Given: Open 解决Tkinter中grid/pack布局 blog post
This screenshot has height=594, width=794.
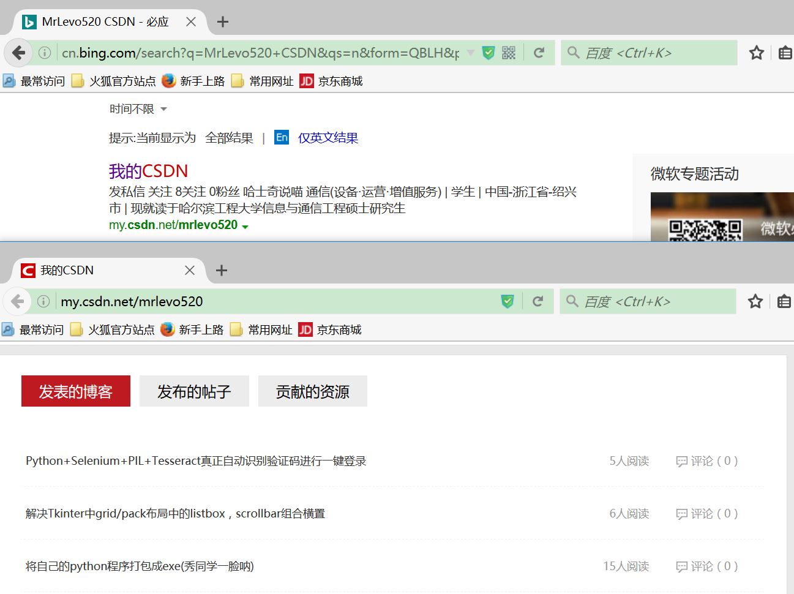Looking at the screenshot, I should (175, 514).
